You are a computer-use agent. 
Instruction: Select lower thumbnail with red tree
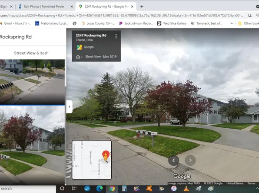pyautogui.click(x=32, y=145)
